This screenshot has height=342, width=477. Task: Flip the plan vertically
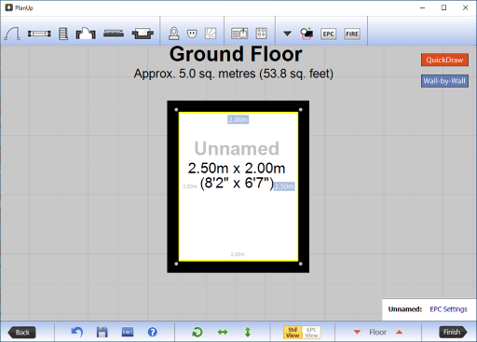pyautogui.click(x=248, y=332)
